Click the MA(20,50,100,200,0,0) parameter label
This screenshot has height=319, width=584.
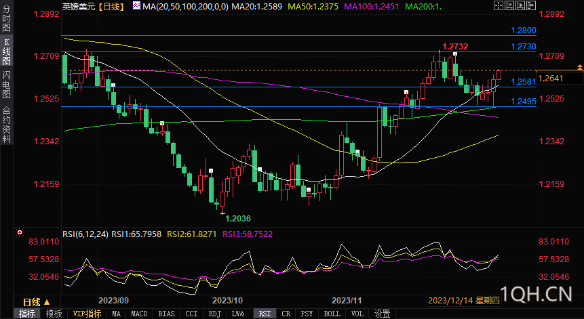(185, 6)
